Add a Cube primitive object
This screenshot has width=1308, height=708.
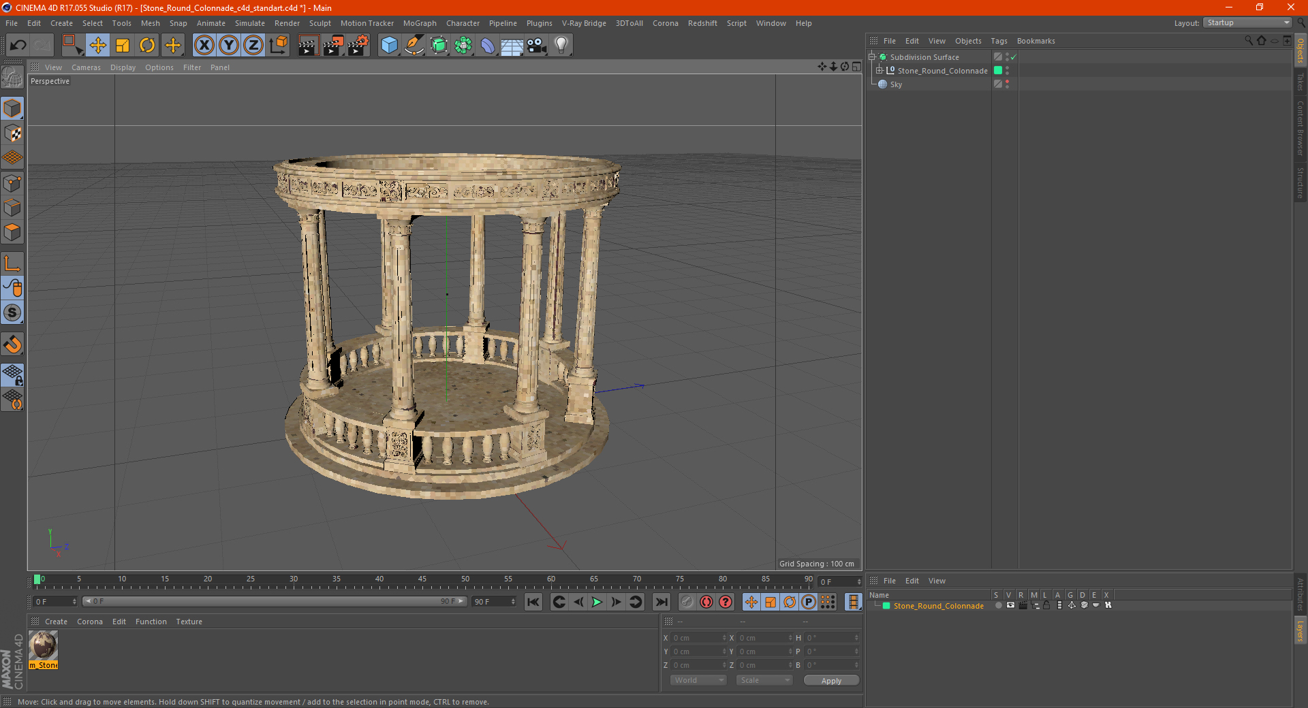coord(389,46)
